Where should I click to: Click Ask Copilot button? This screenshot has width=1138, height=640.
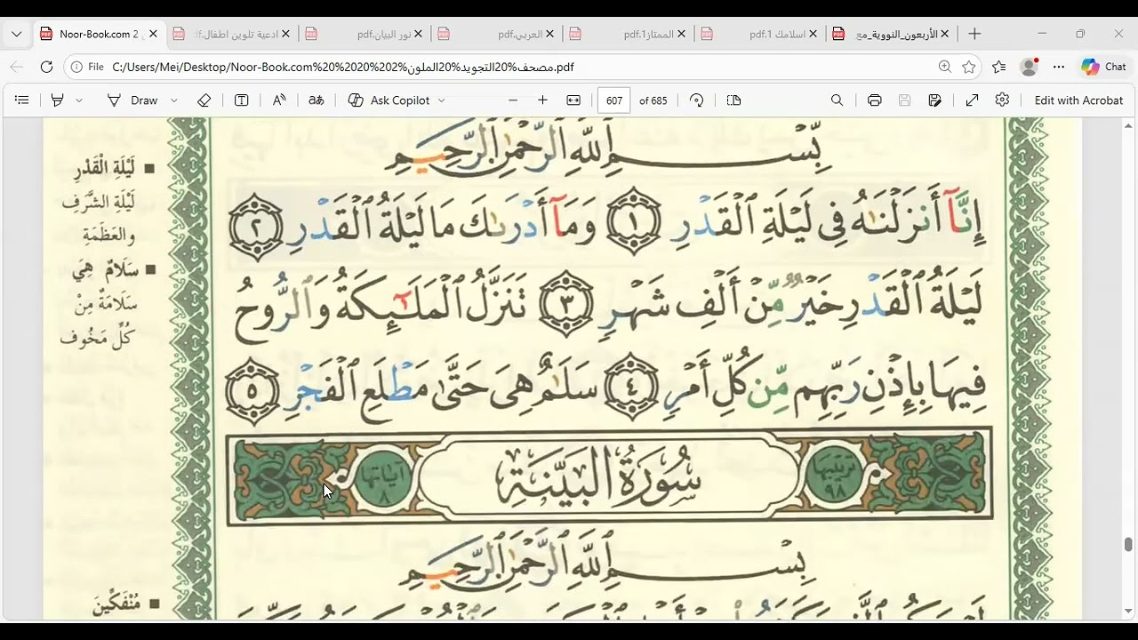(x=389, y=100)
